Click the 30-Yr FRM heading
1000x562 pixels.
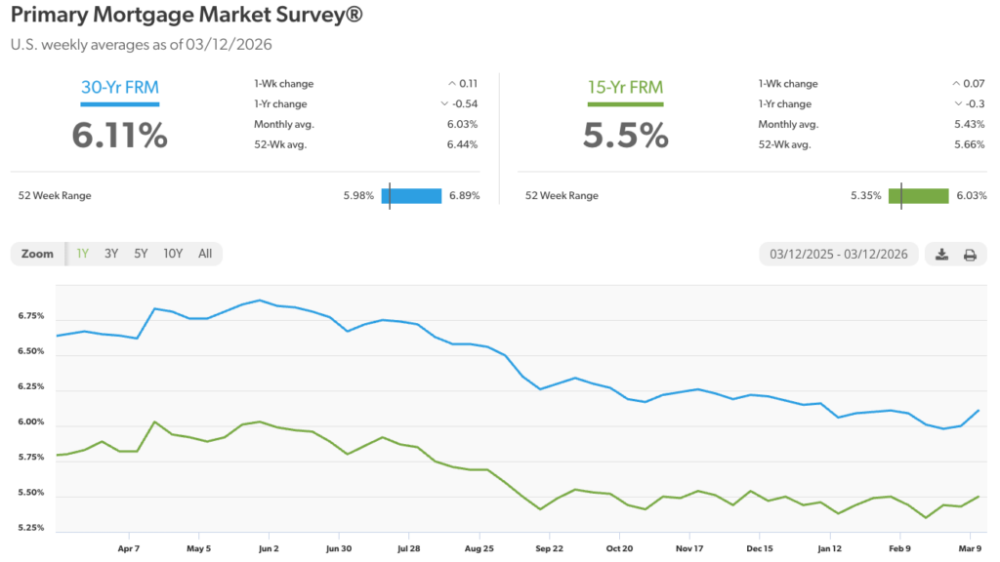119,88
